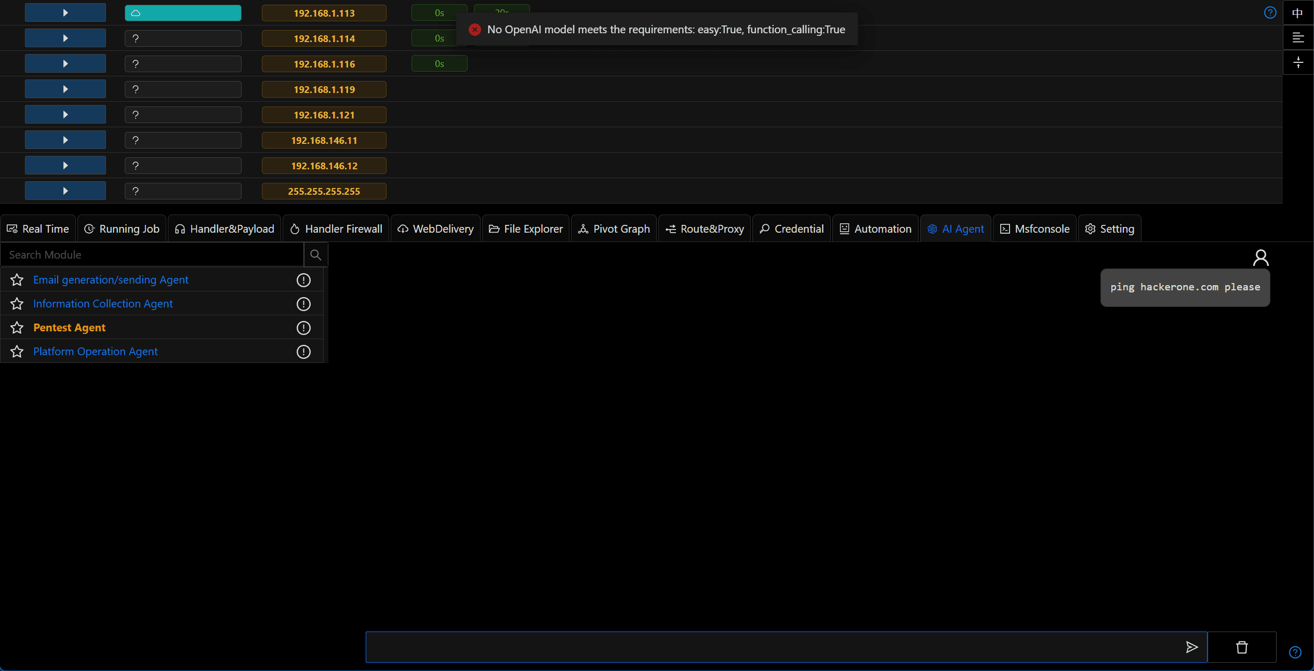1314x671 pixels.
Task: Expand the row for host 192.168.1.113
Action: point(65,13)
